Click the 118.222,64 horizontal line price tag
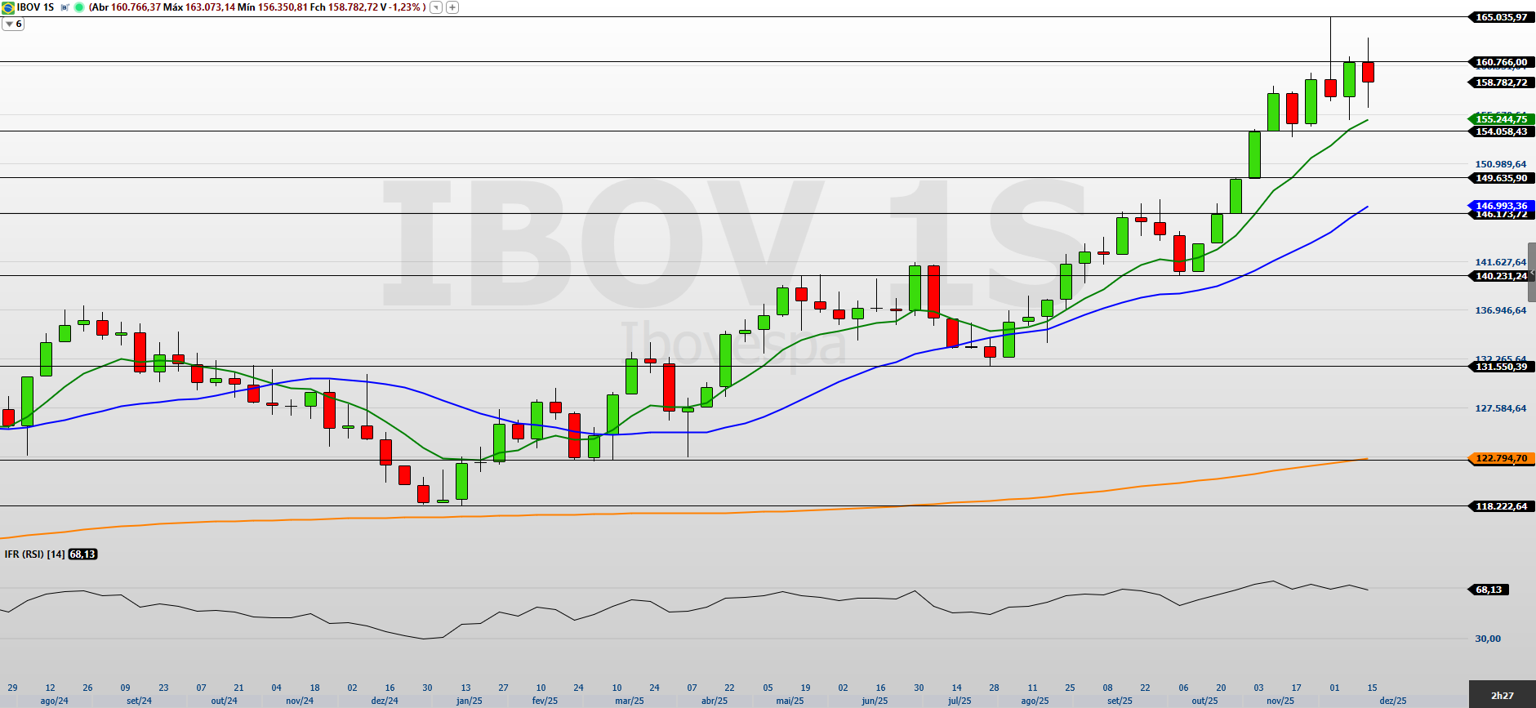This screenshot has width=1536, height=708. click(1501, 506)
